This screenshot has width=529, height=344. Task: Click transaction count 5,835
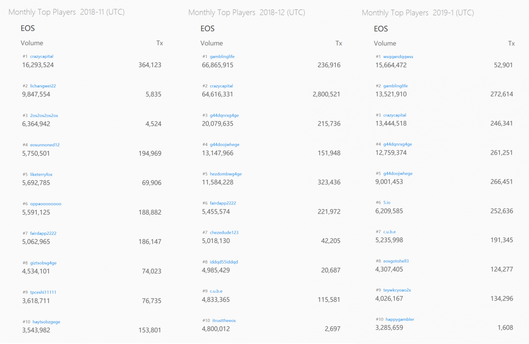154,94
